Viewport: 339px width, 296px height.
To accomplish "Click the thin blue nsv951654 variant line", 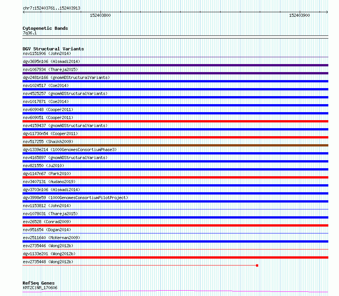I will (175, 233).
